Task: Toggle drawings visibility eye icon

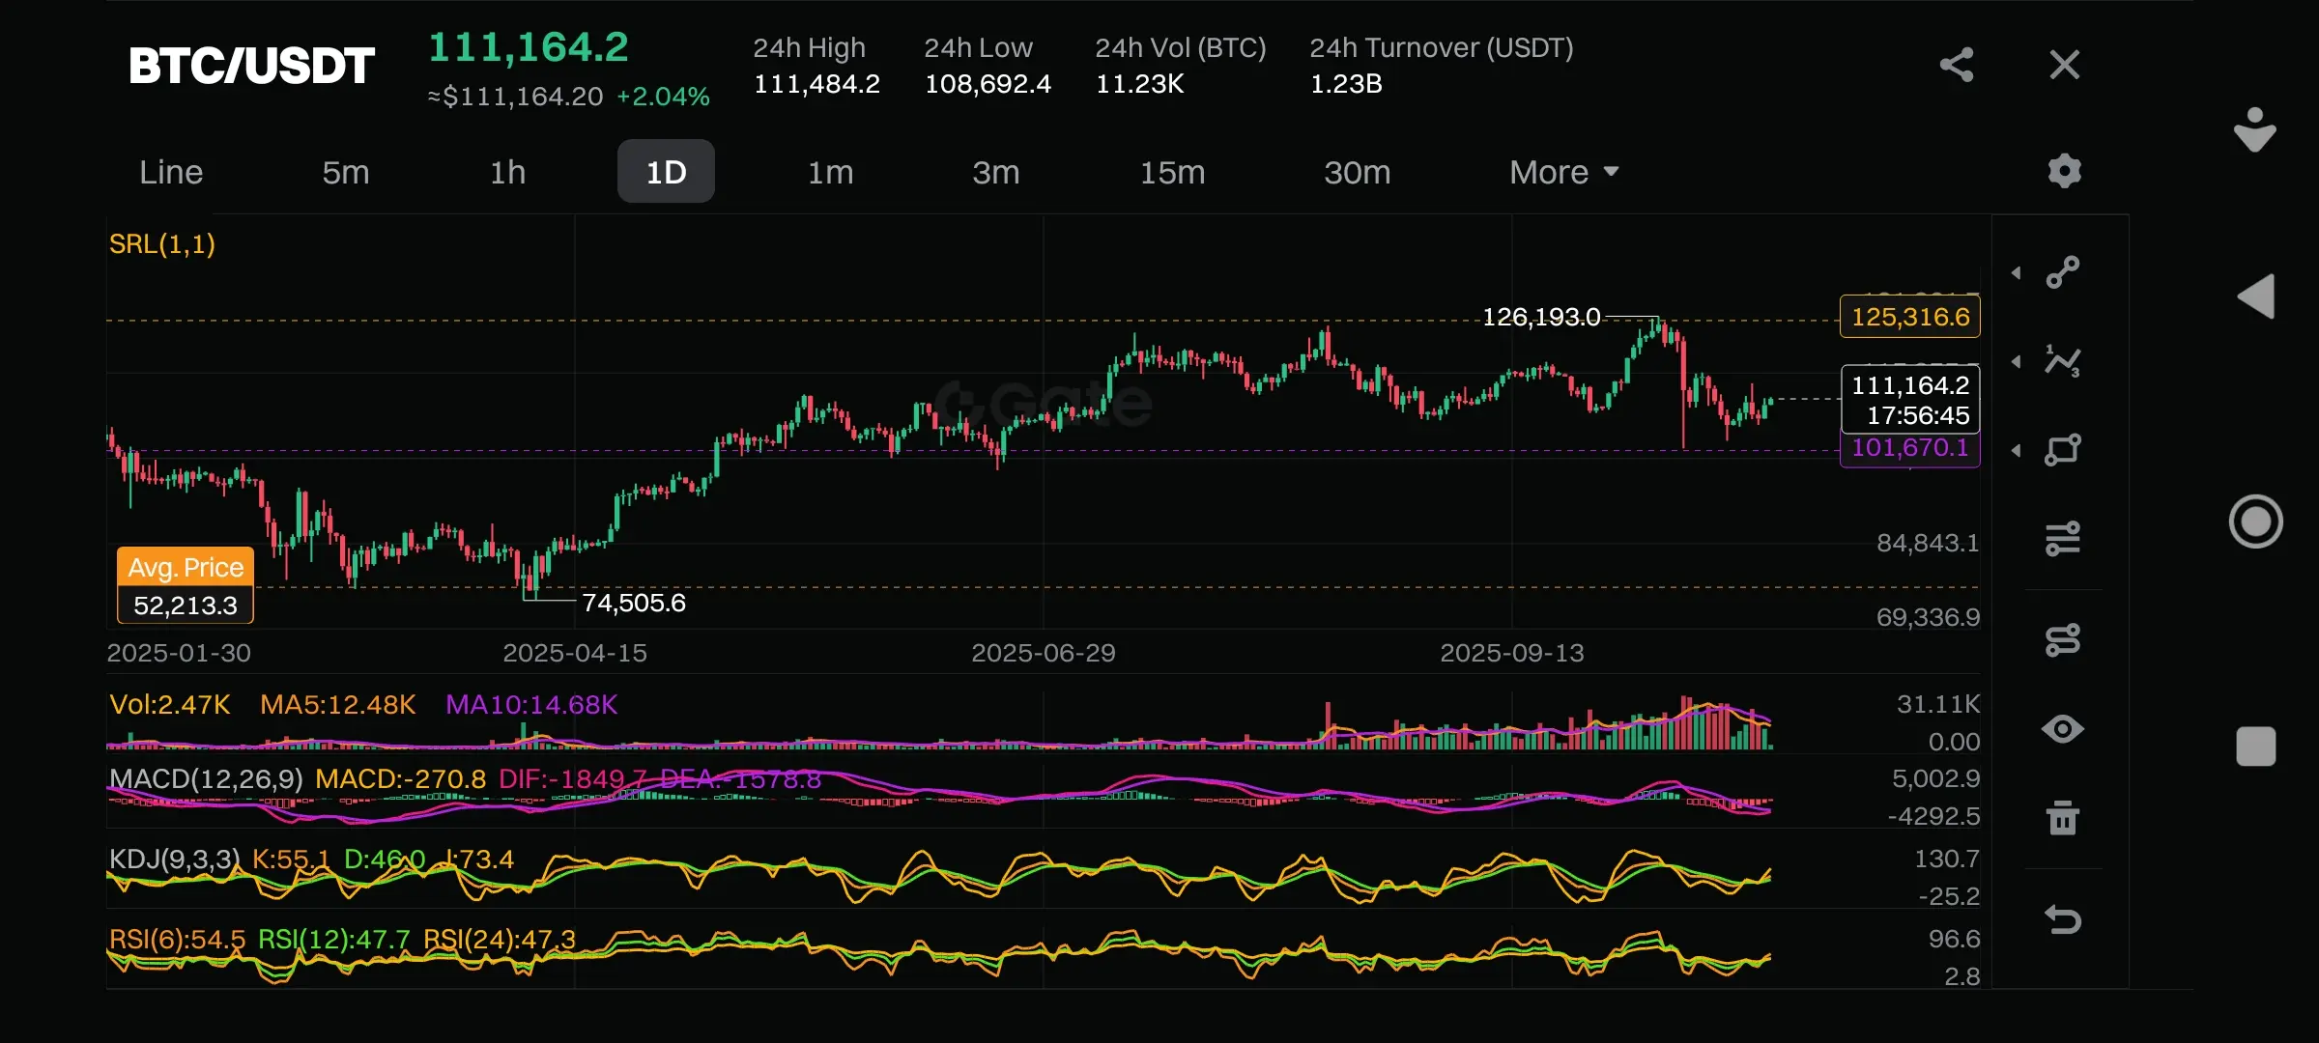Action: [2063, 729]
